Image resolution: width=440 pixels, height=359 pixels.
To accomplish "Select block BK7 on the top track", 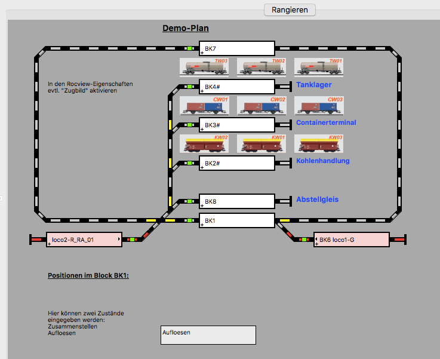I will coord(237,48).
